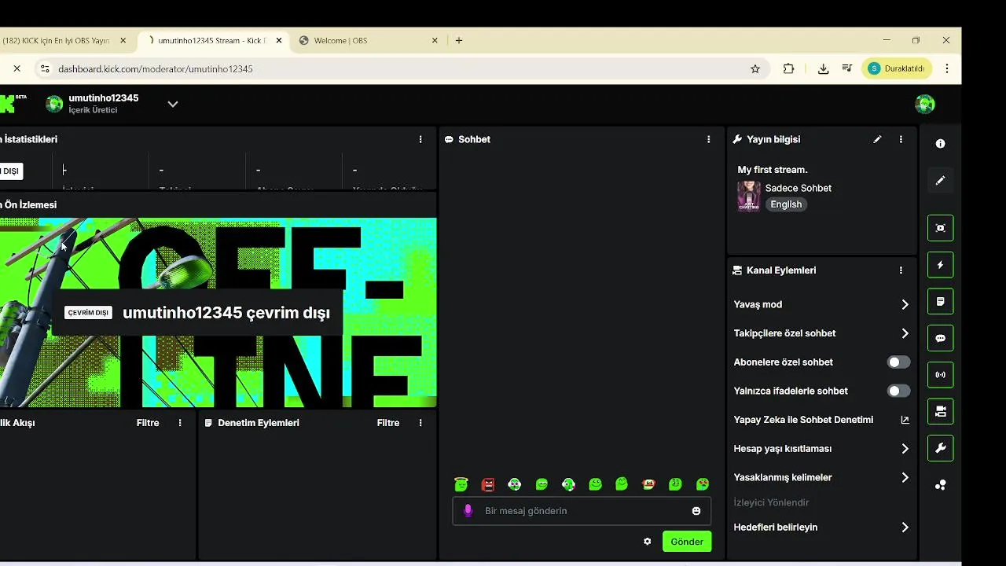Image resolution: width=1006 pixels, height=566 pixels.
Task: Click the ÇEVRİM DIŞI badge on preview
Action: tap(88, 313)
